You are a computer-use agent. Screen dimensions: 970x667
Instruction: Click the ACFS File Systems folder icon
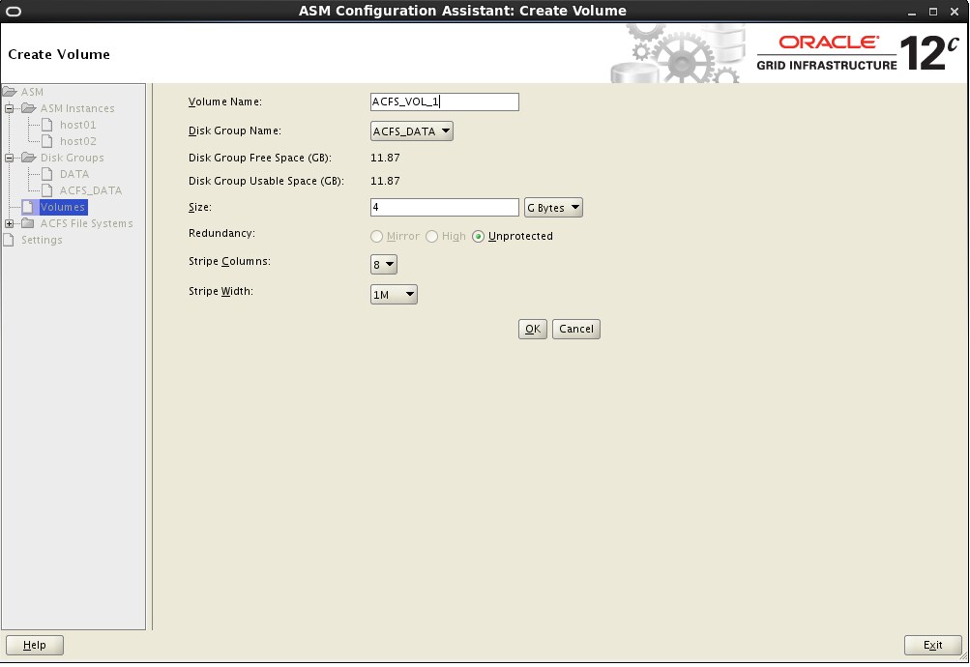(x=28, y=223)
